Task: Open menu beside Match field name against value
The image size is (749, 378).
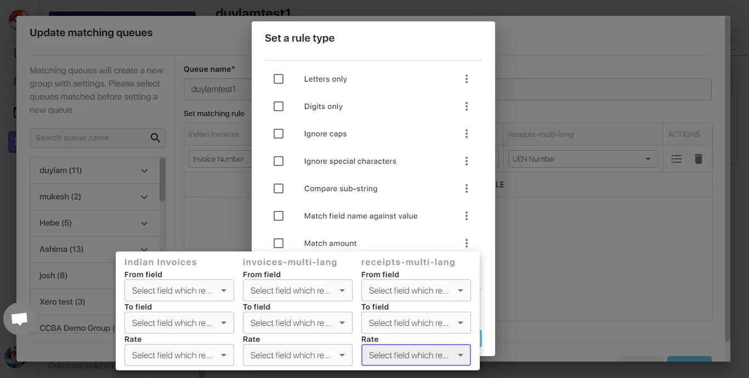Action: pos(467,216)
